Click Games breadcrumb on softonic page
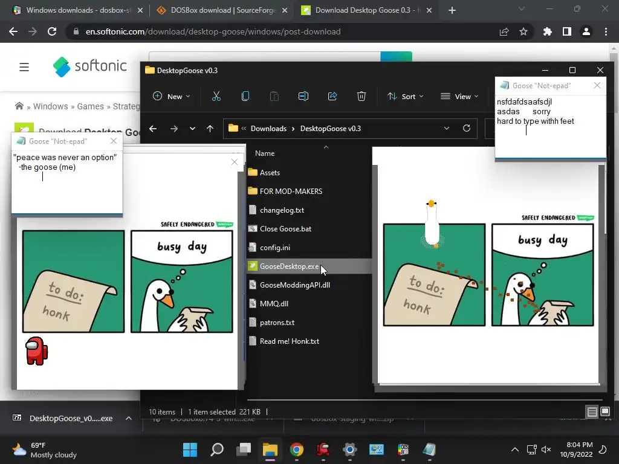Image resolution: width=619 pixels, height=464 pixels. 91,106
